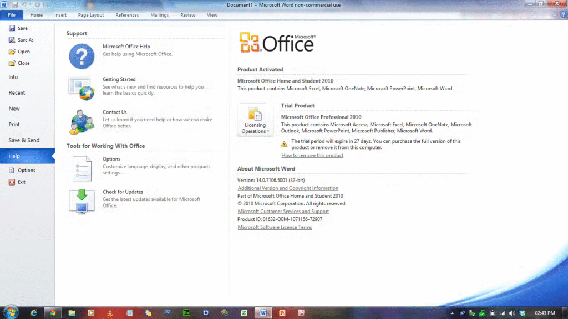Click the red Exit icon
This screenshot has height=319, width=568.
(12, 182)
